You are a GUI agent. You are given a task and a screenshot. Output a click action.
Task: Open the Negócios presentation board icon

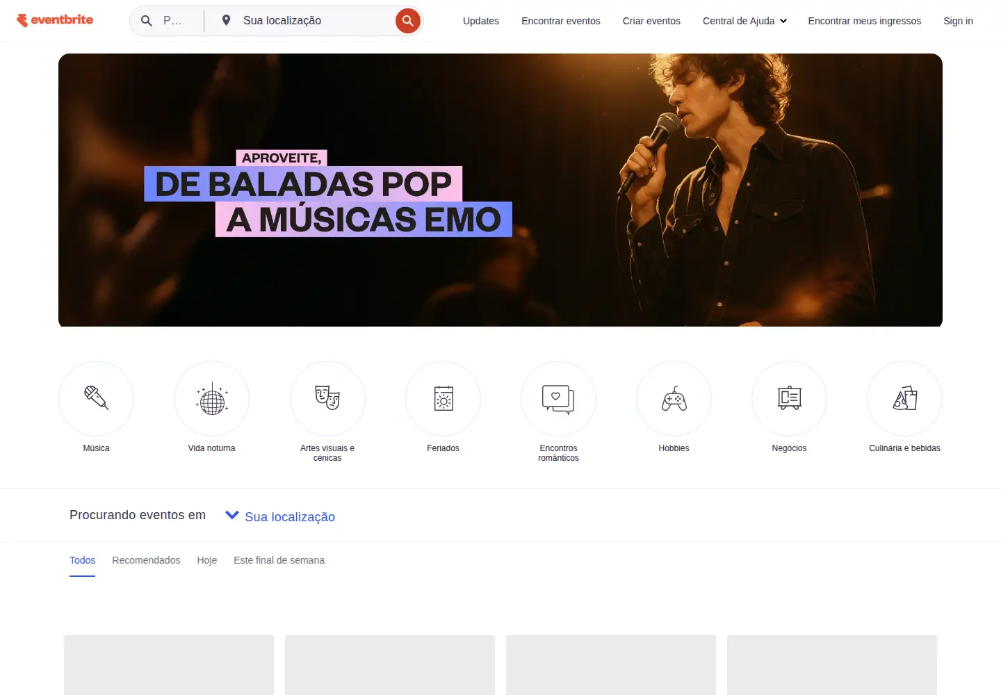point(790,398)
